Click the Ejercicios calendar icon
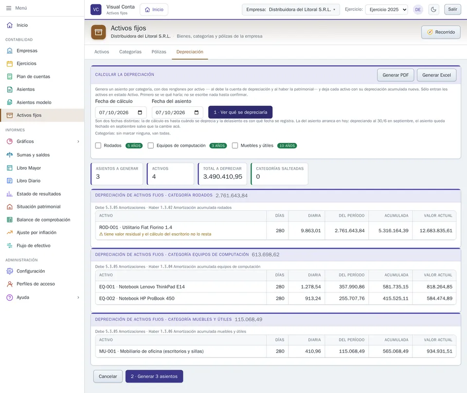467x393 pixels. click(x=10, y=63)
